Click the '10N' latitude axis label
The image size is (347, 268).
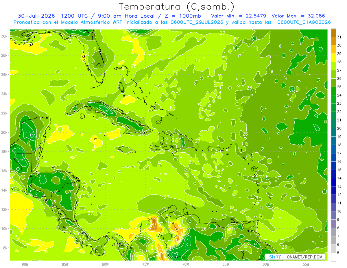[4, 229]
